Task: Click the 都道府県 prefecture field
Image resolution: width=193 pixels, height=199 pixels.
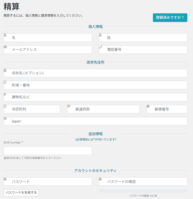Action: pyautogui.click(x=103, y=109)
